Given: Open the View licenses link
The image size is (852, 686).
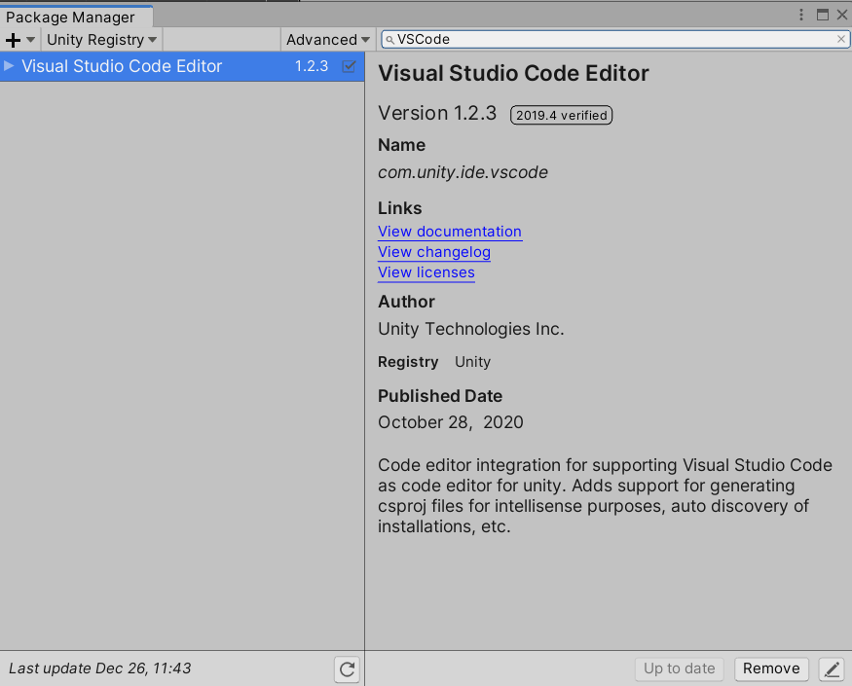Looking at the screenshot, I should coord(426,272).
